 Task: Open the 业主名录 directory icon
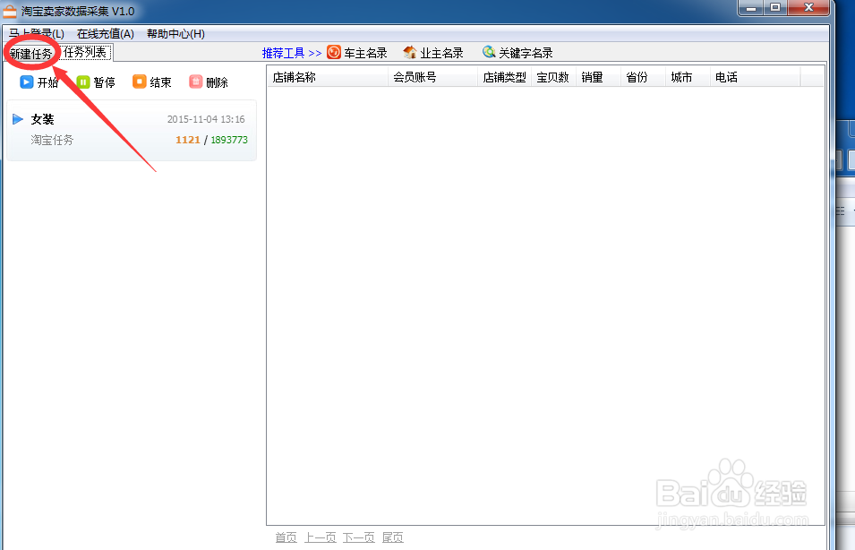point(408,52)
